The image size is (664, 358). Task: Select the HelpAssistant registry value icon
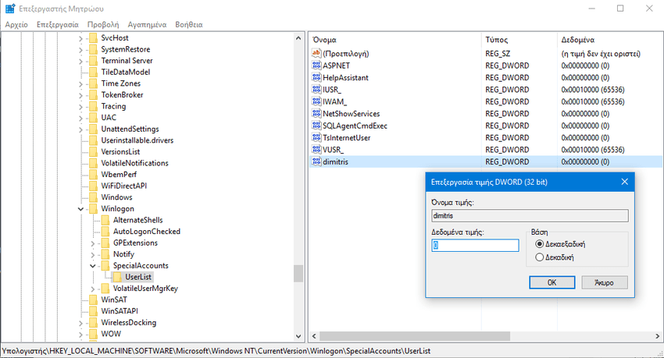pyautogui.click(x=316, y=78)
